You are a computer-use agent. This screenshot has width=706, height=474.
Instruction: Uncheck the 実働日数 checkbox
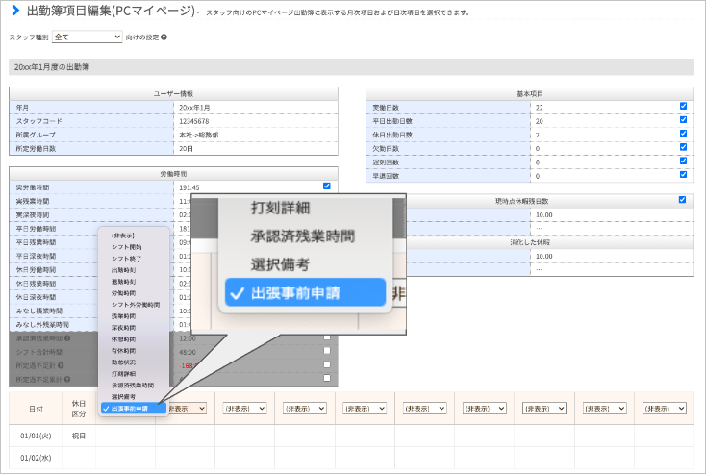(684, 106)
